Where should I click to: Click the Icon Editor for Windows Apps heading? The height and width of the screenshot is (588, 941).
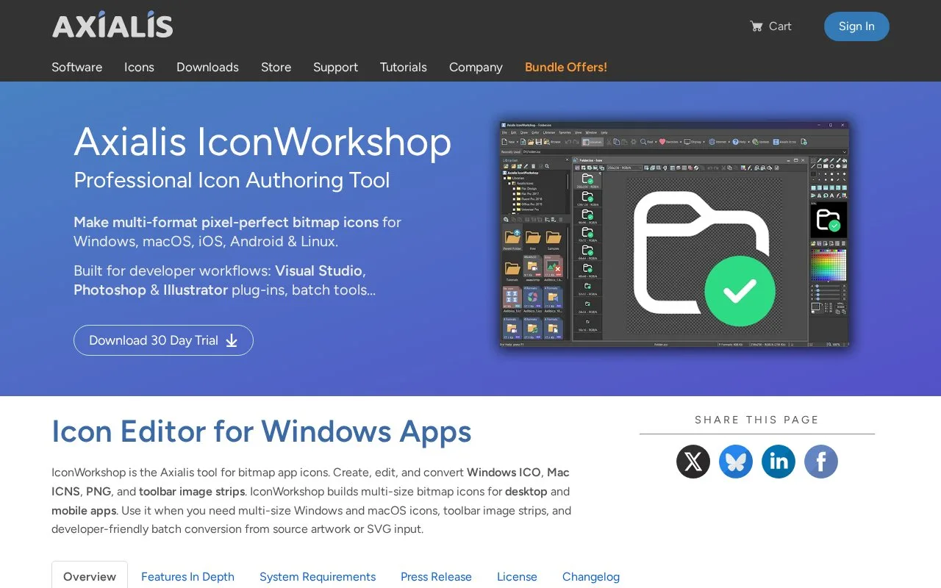point(261,431)
